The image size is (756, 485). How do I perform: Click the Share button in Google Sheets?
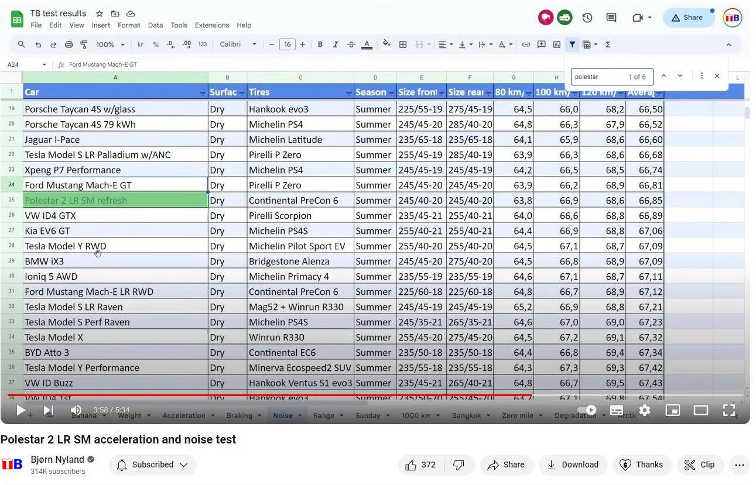click(x=687, y=18)
